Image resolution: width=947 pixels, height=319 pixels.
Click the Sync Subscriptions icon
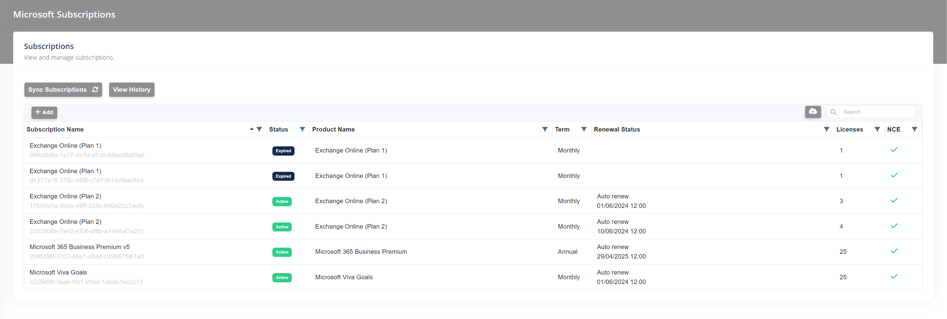pyautogui.click(x=95, y=89)
